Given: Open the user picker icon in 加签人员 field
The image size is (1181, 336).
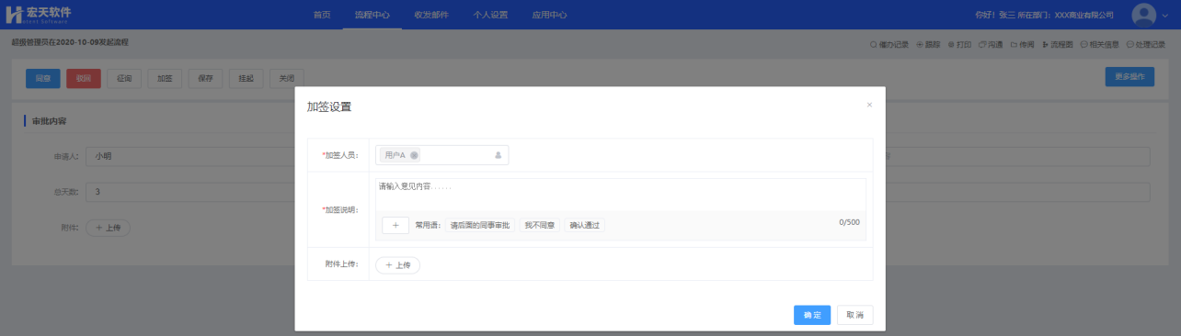Looking at the screenshot, I should [499, 155].
